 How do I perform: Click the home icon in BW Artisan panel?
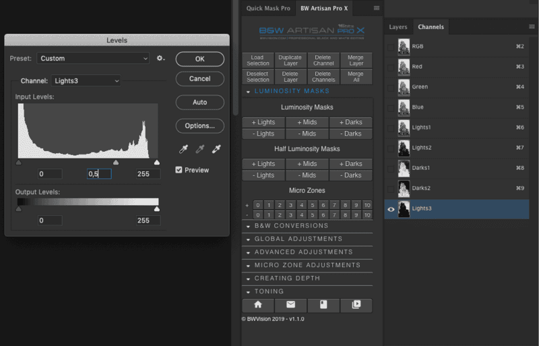[x=258, y=304]
